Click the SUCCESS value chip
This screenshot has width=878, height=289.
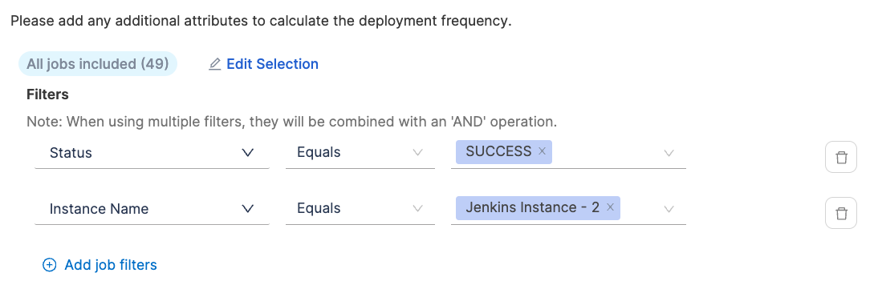pyautogui.click(x=498, y=151)
